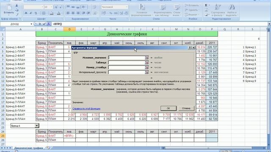Click Отмена in the function arguments dialog

[x=186, y=109]
